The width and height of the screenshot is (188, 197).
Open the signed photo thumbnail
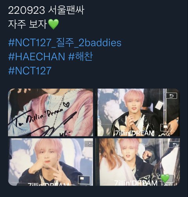pos(51,112)
